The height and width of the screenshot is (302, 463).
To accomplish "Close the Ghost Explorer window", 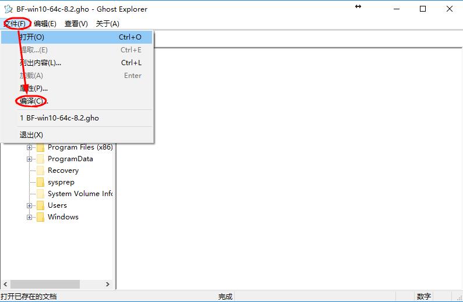I will coord(450,9).
